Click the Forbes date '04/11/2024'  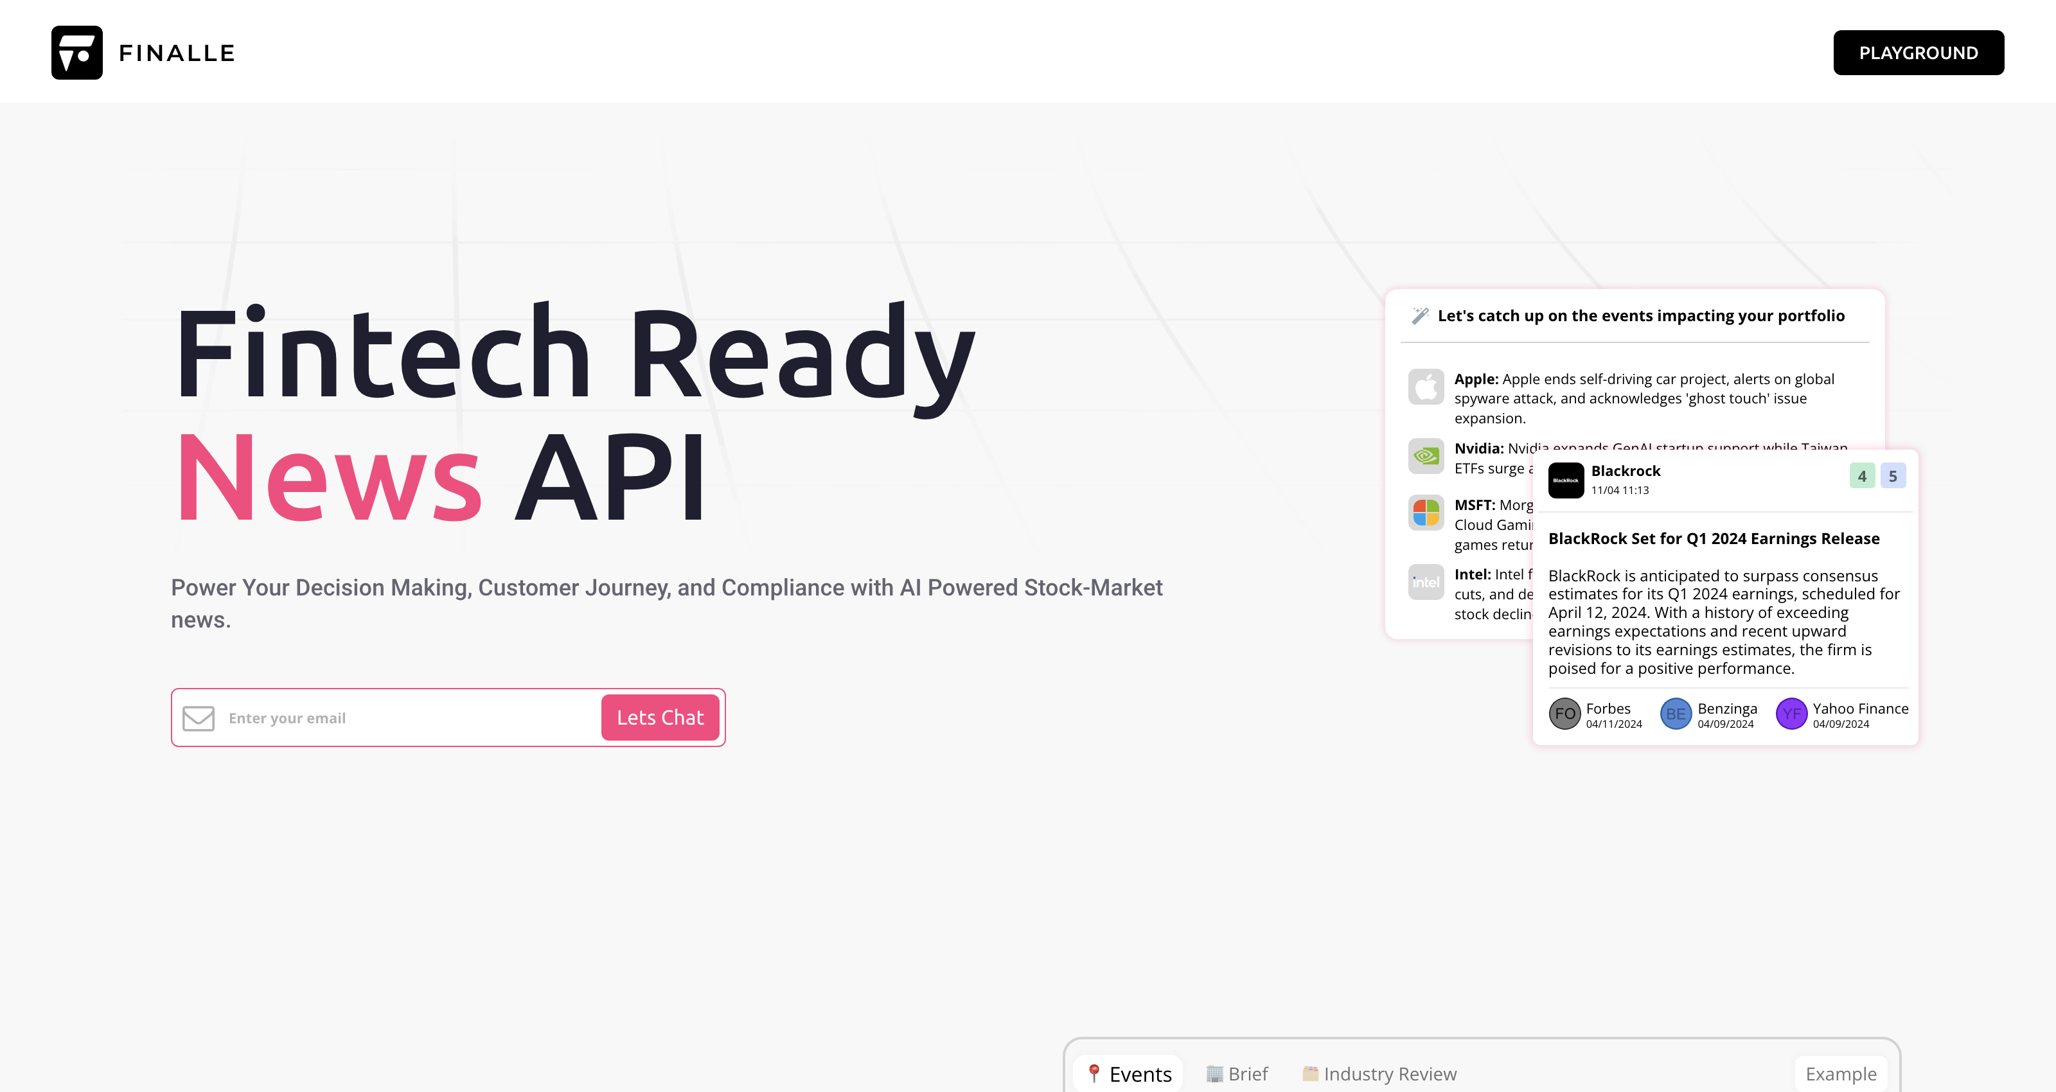click(x=1614, y=724)
